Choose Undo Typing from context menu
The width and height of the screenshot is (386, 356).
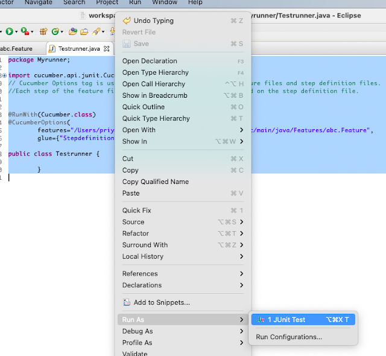click(x=183, y=21)
